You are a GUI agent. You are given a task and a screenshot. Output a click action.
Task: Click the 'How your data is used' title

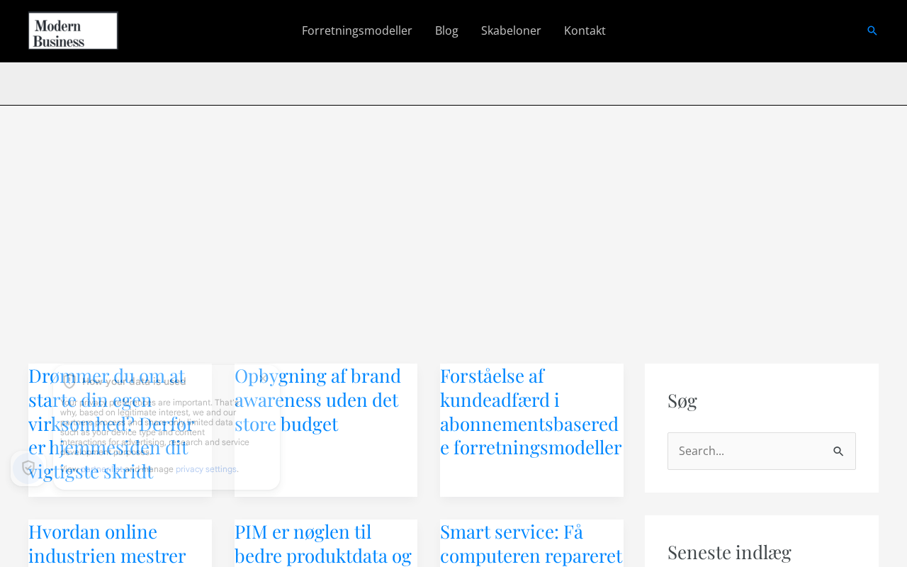[x=135, y=381]
